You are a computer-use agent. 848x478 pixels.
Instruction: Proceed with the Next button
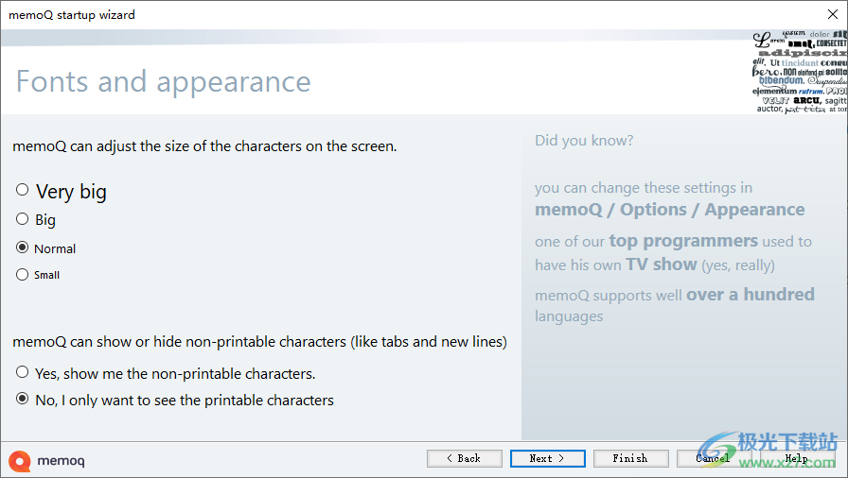point(547,458)
